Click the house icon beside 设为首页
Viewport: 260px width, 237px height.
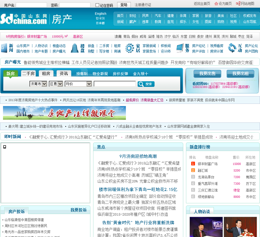(x=216, y=4)
